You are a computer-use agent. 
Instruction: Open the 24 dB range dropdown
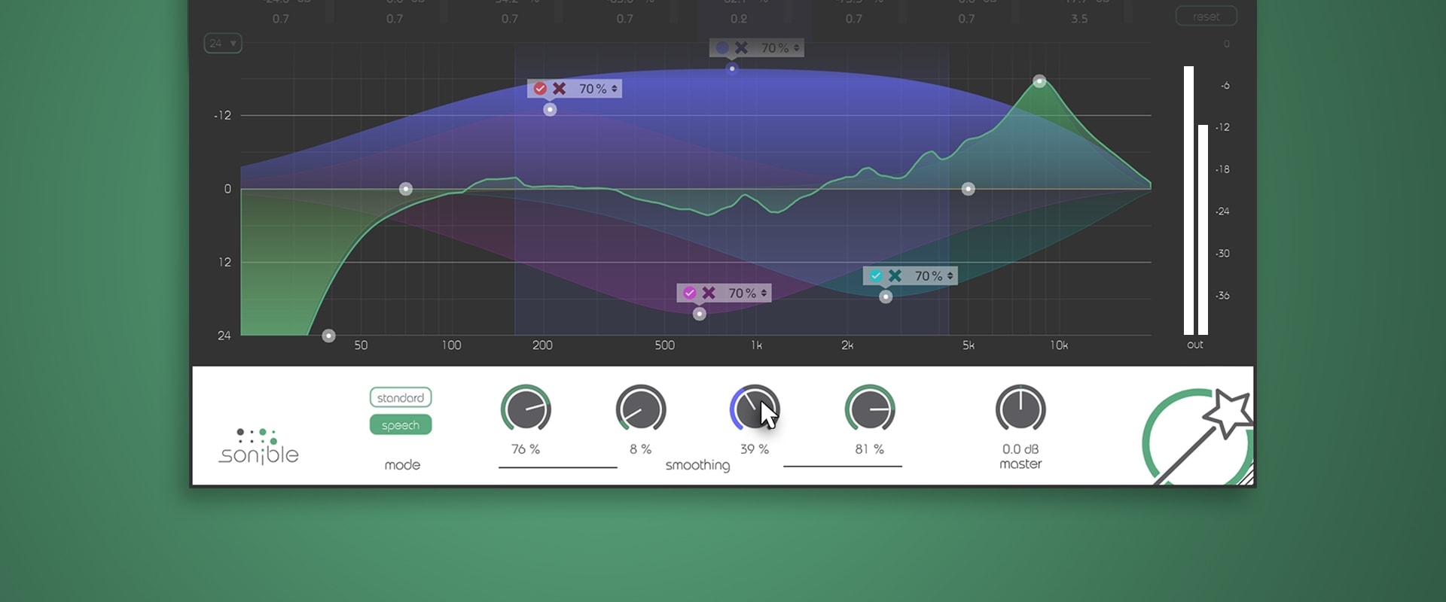point(223,44)
